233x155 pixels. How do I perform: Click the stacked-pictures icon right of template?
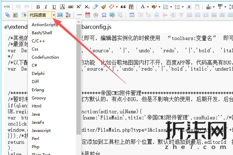click(68, 15)
